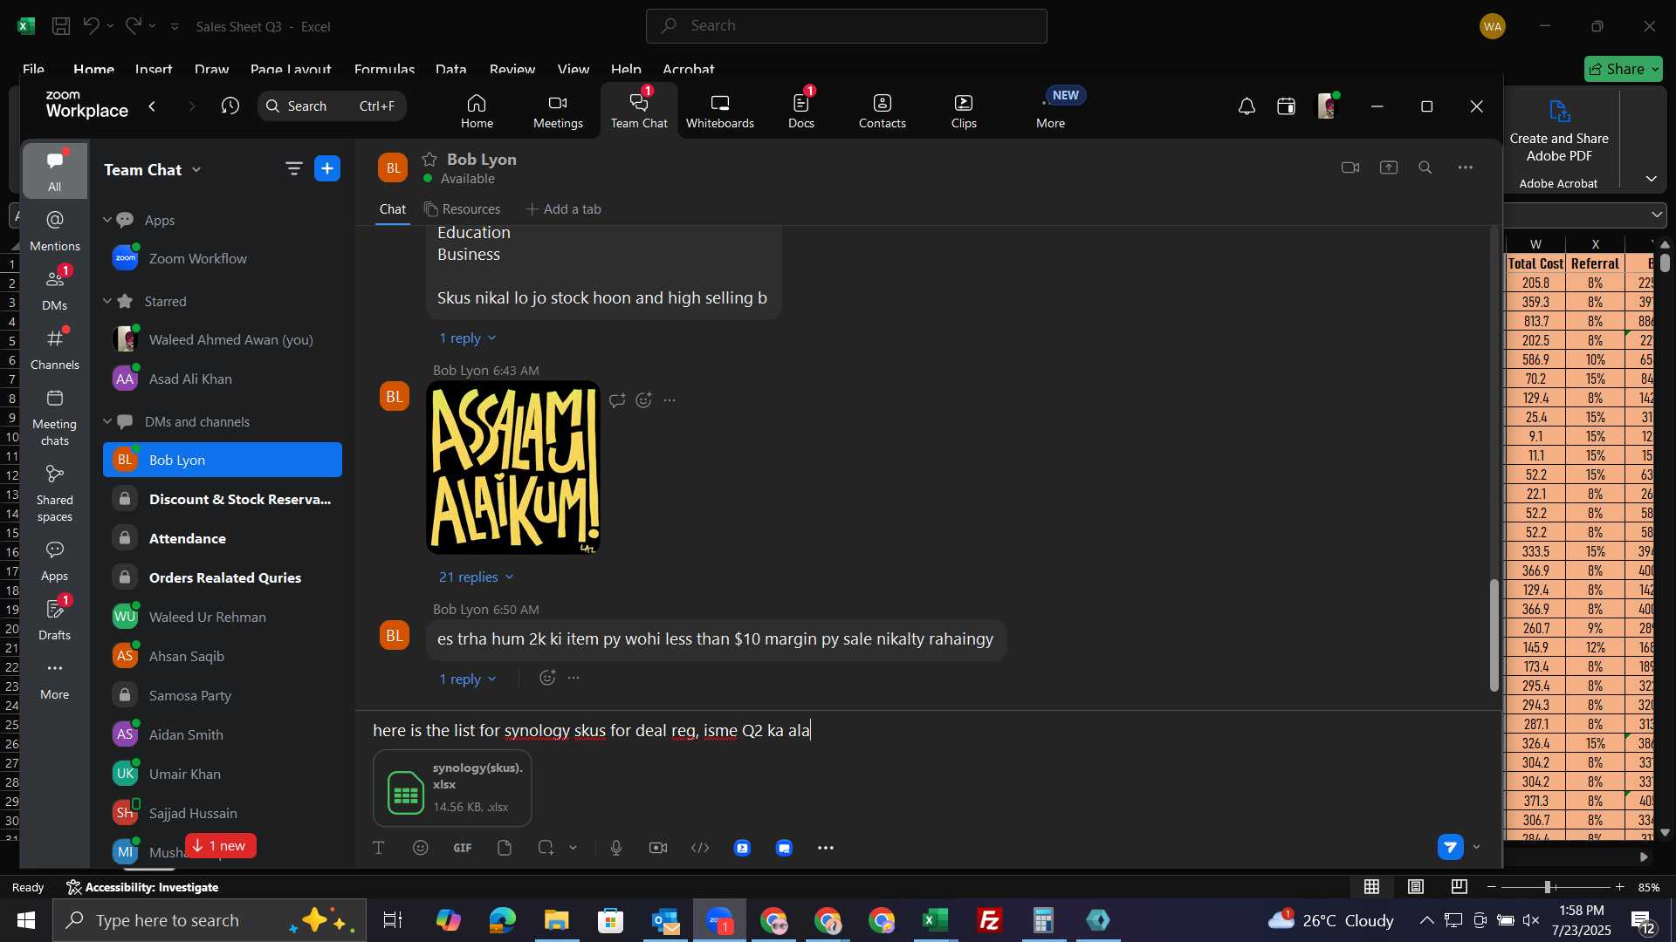Open Asad Ali Khan chat
Screen dimensions: 1676x942
point(223,379)
